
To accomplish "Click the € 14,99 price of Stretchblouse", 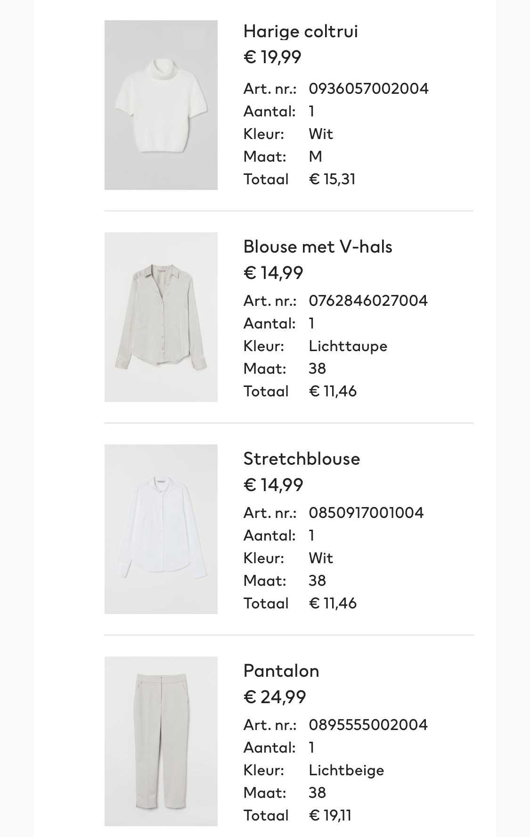I will tap(273, 485).
